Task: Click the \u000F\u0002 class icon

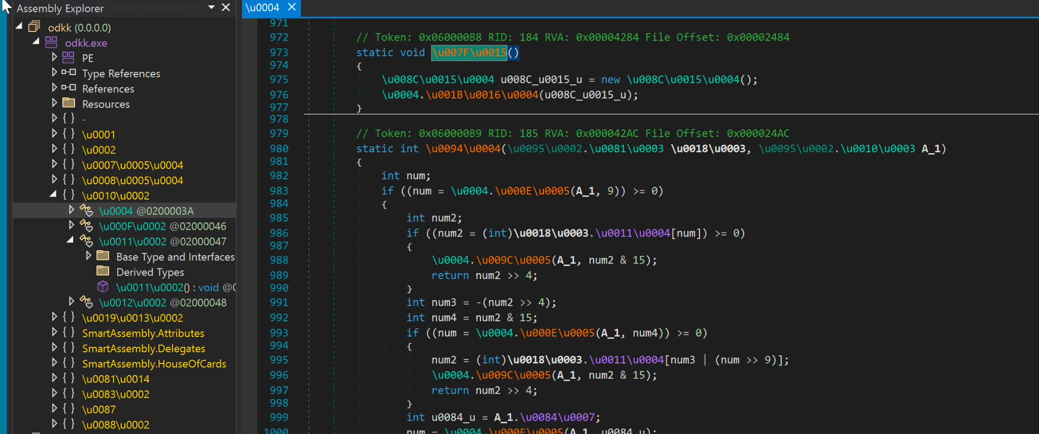Action: (86, 225)
